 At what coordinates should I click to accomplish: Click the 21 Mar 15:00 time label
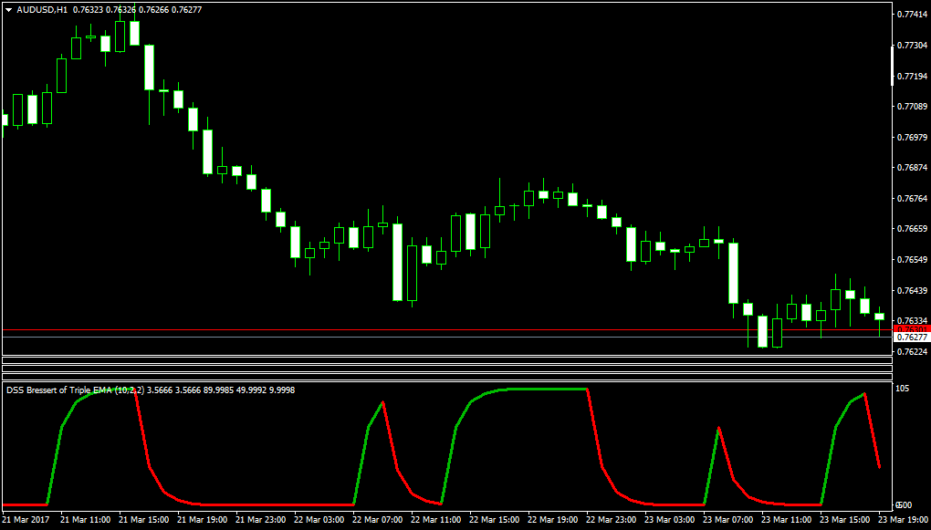pyautogui.click(x=144, y=519)
